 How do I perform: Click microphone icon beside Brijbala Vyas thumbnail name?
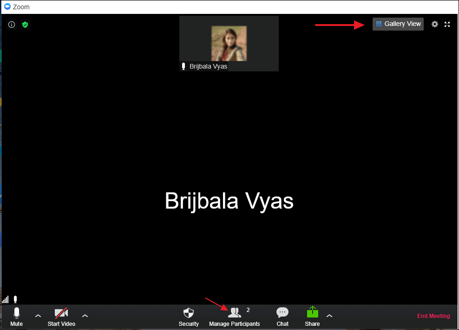click(184, 66)
